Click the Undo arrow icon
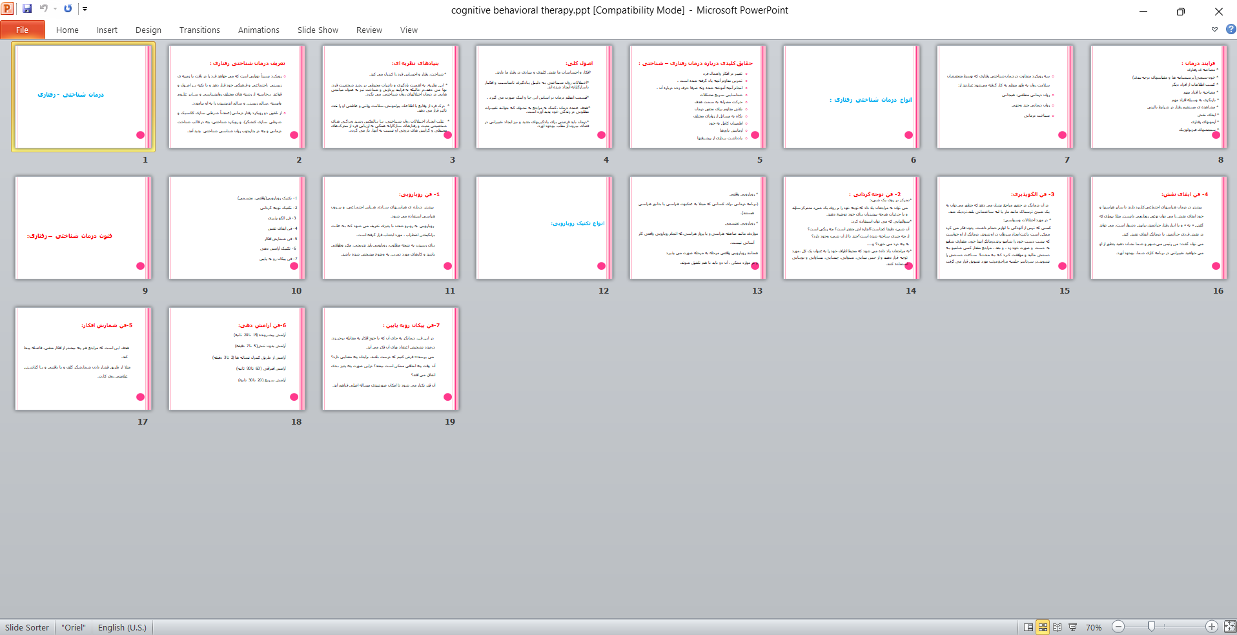The height and width of the screenshot is (635, 1237). point(44,8)
